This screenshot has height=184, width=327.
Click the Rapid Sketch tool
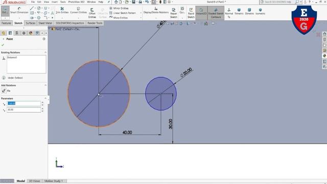(191, 13)
